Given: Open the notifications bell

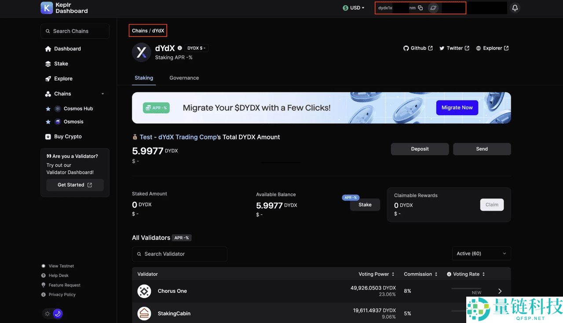Looking at the screenshot, I should (515, 8).
